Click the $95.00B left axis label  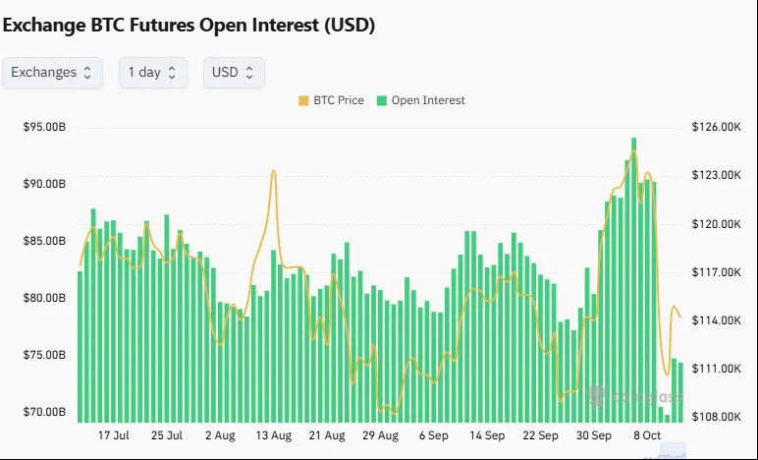coord(44,127)
